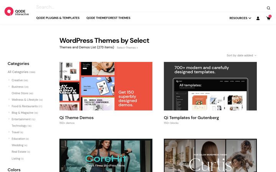Viewport: 276px width, 172px height.
Task: Open Qi Templates for Gutenberg thumbnail
Action: point(210,86)
